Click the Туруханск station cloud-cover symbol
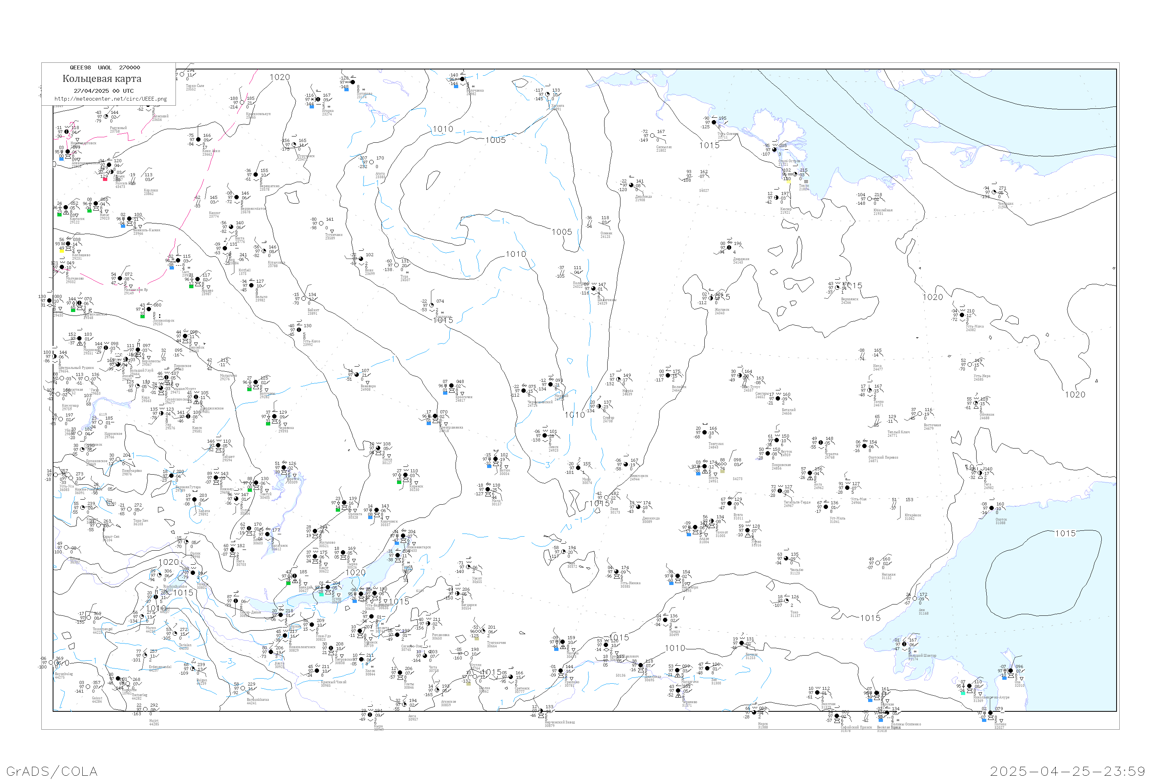Image resolution: width=1170 pixels, height=780 pixels. (294, 145)
